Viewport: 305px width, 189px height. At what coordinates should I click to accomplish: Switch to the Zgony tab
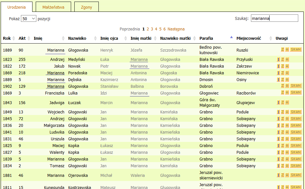(87, 7)
